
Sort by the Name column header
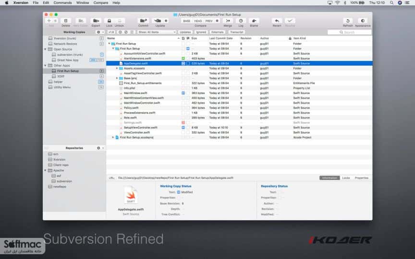(144, 38)
